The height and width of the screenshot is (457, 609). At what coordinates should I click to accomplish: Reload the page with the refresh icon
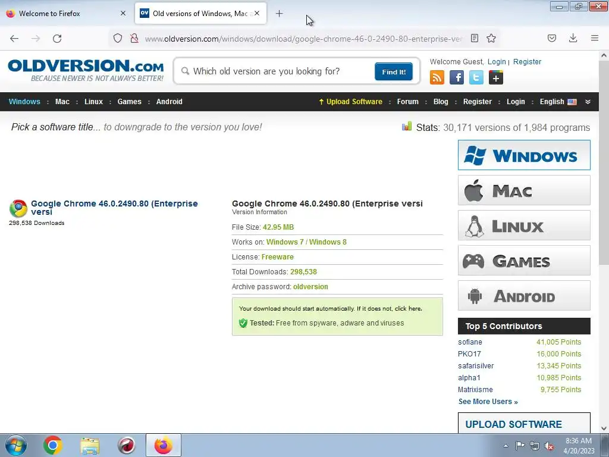coord(57,39)
